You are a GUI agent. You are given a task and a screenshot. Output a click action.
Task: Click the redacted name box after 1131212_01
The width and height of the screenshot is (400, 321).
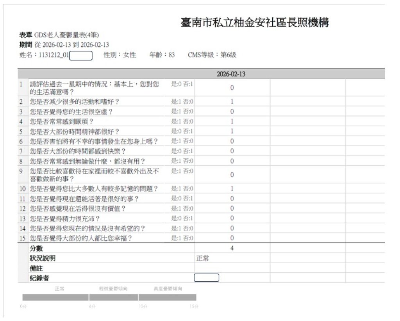click(x=80, y=56)
